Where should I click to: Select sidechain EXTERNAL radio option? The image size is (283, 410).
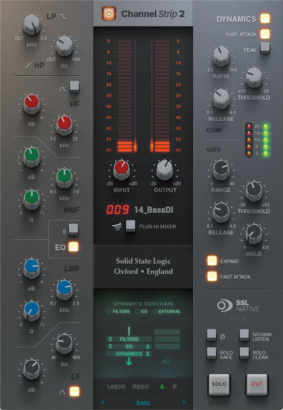point(167,311)
